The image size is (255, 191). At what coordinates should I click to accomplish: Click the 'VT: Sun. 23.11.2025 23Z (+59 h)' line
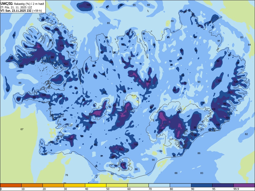pyautogui.click(x=21, y=11)
